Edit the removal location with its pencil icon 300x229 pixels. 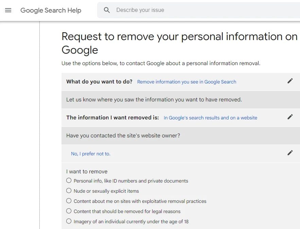(290, 117)
